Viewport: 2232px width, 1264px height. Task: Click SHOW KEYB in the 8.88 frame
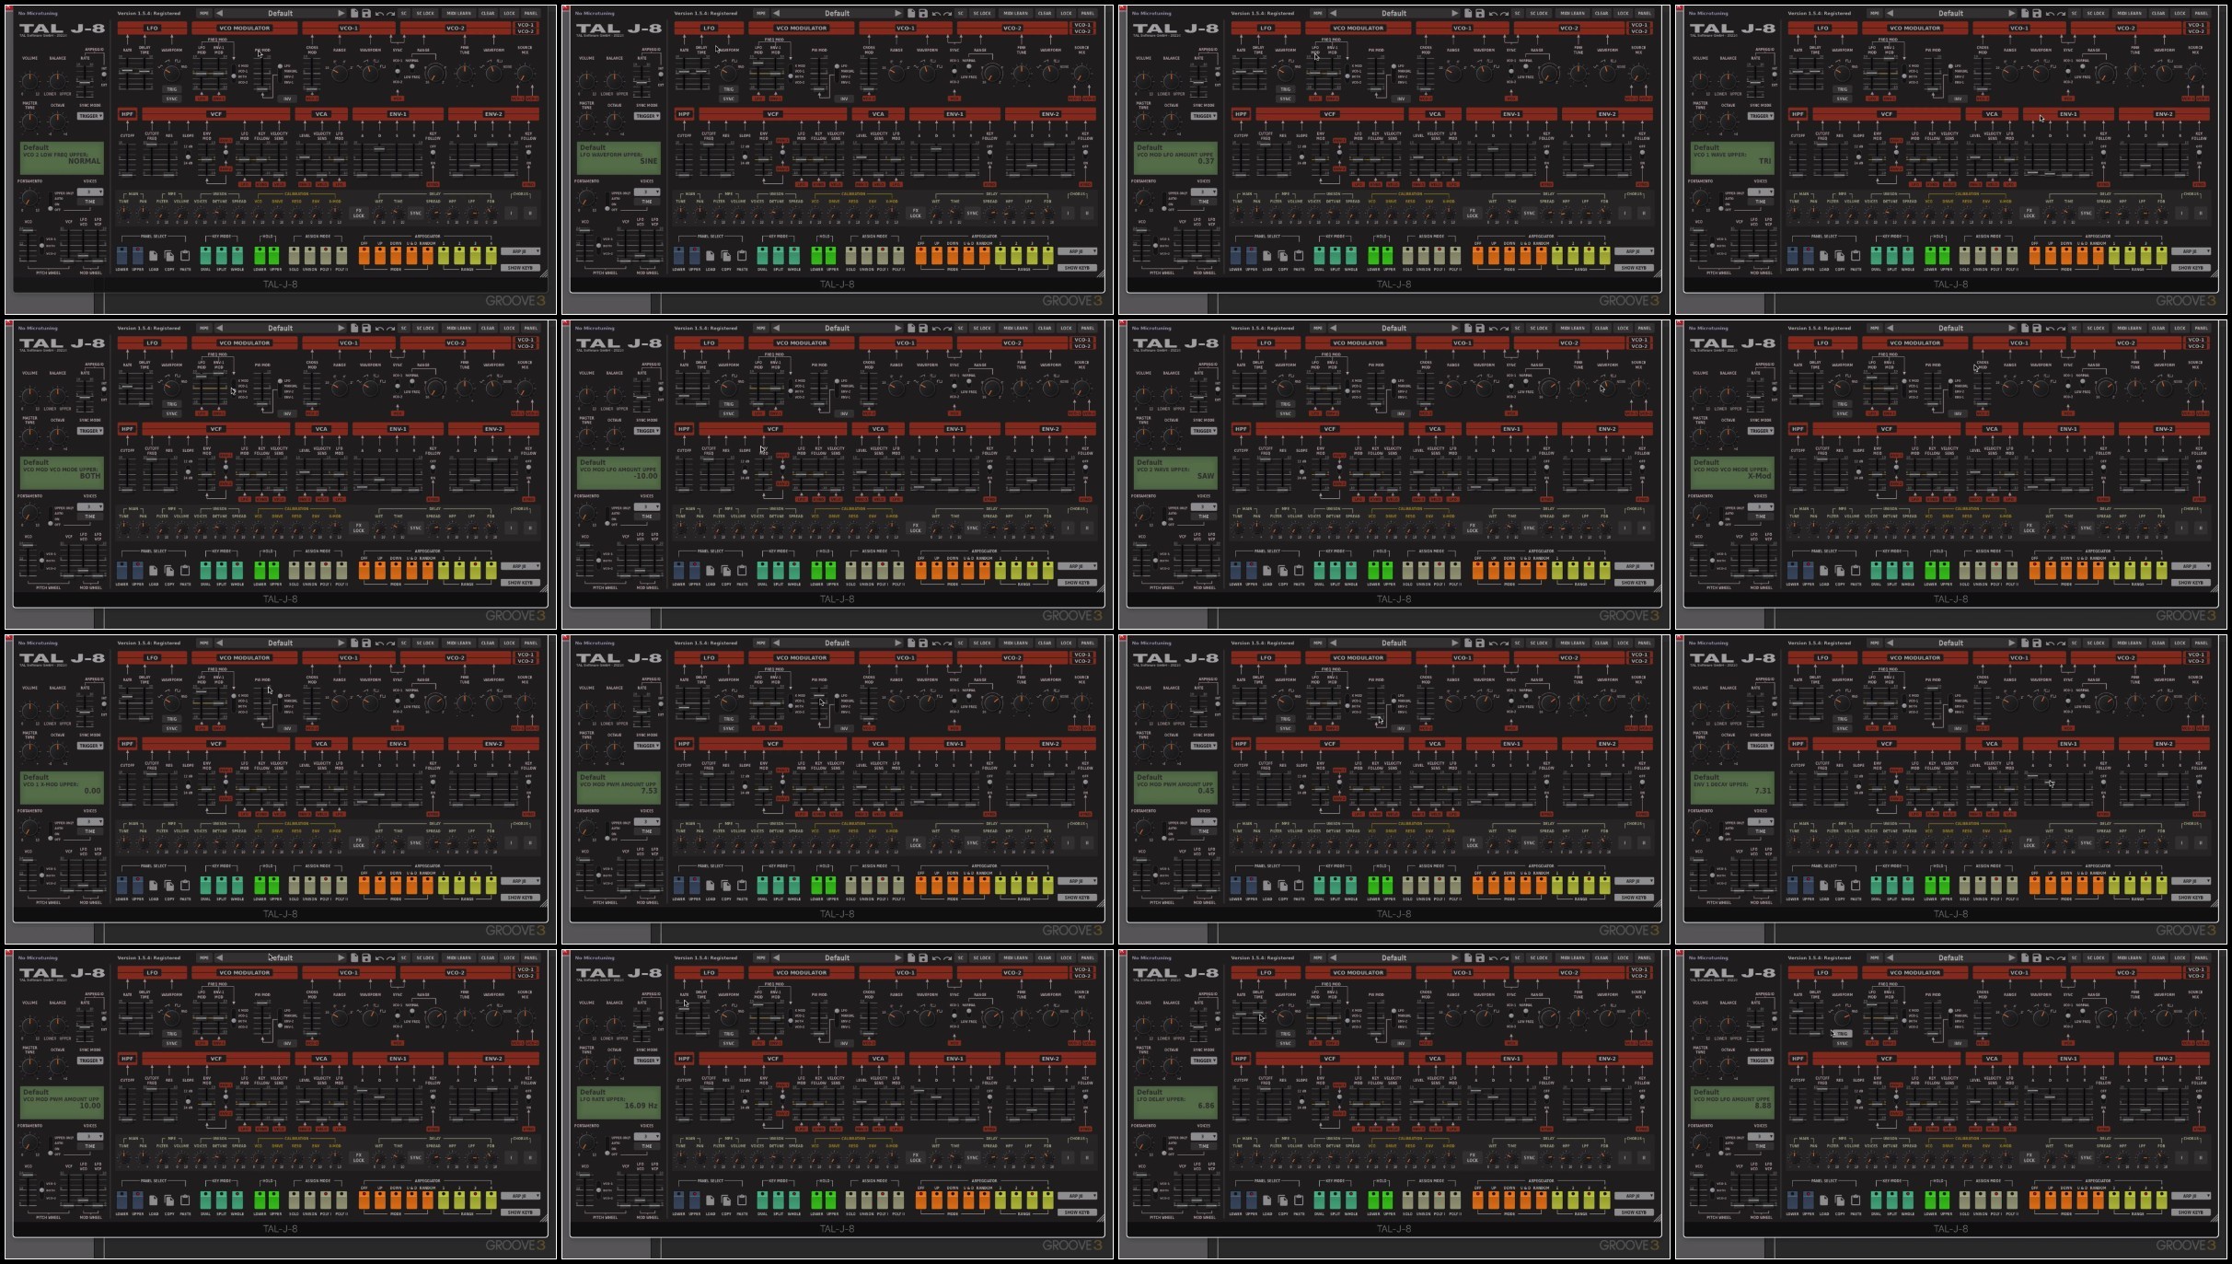click(2191, 1212)
